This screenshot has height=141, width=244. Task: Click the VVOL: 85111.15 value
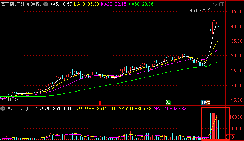tap(55, 109)
